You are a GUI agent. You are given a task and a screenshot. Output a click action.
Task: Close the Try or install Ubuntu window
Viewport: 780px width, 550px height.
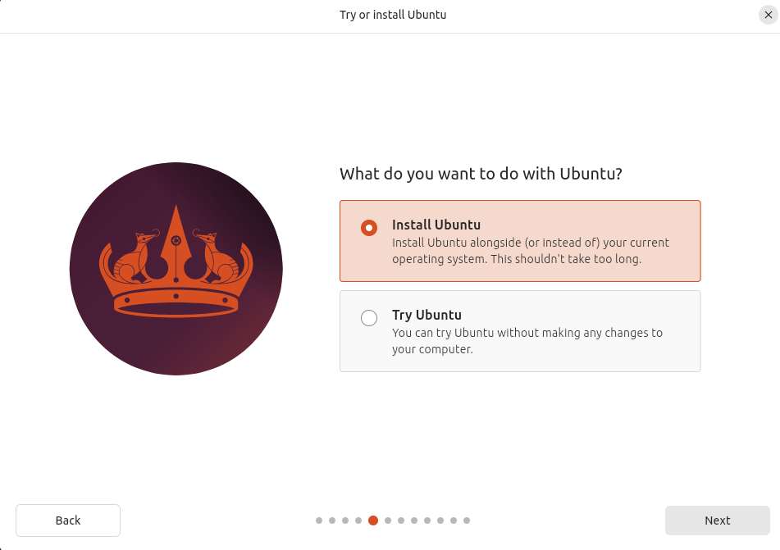coord(768,15)
